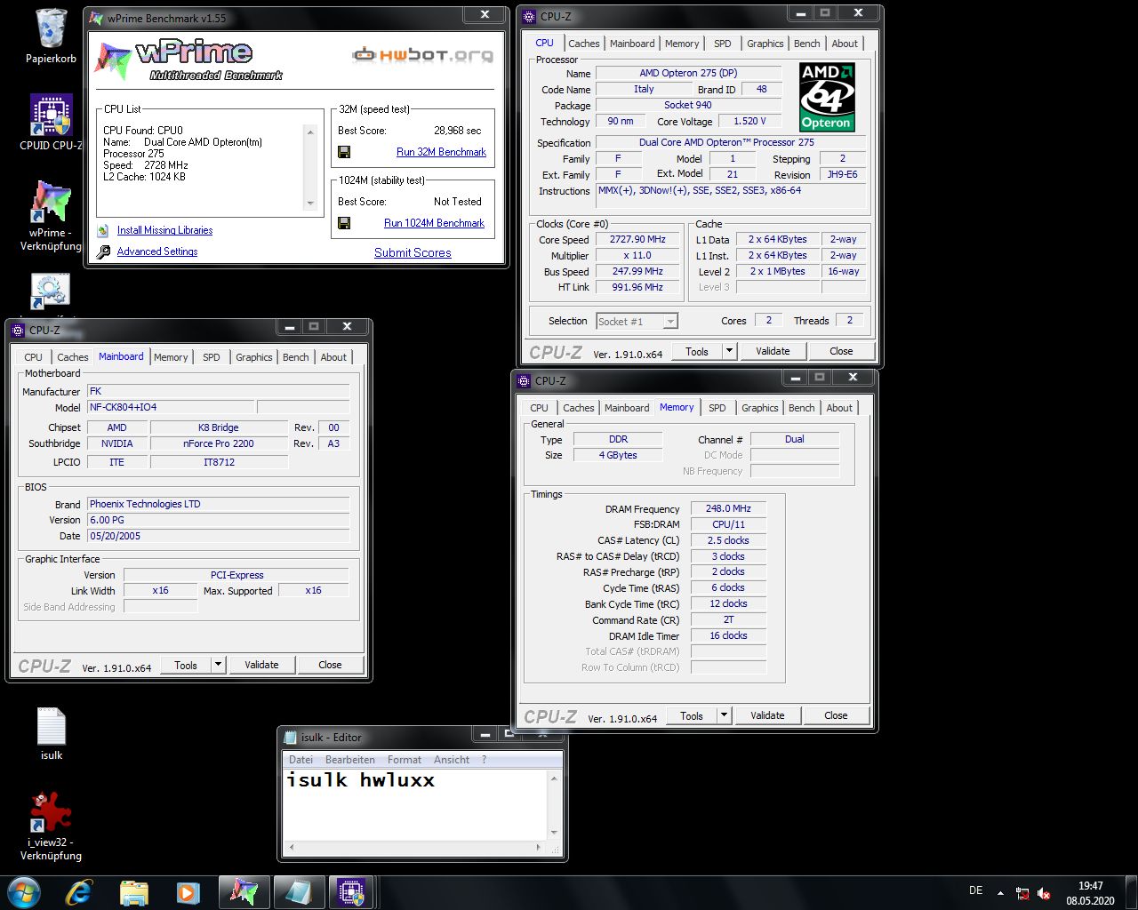Click the Memory Size value 4 GBytes
Image resolution: width=1138 pixels, height=910 pixels.
[618, 455]
